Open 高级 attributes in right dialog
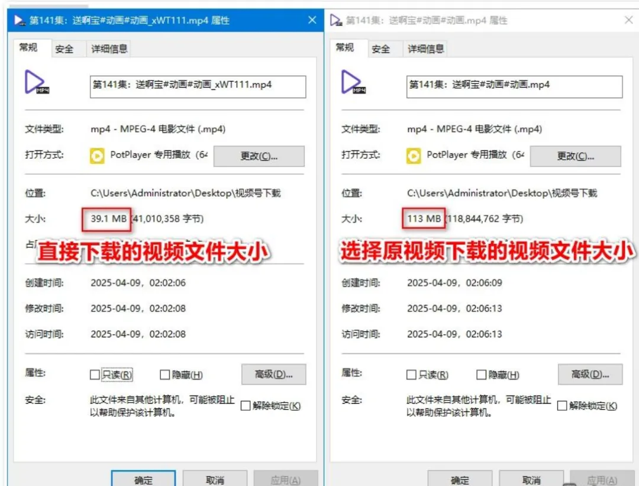This screenshot has width=639, height=486. (590, 374)
